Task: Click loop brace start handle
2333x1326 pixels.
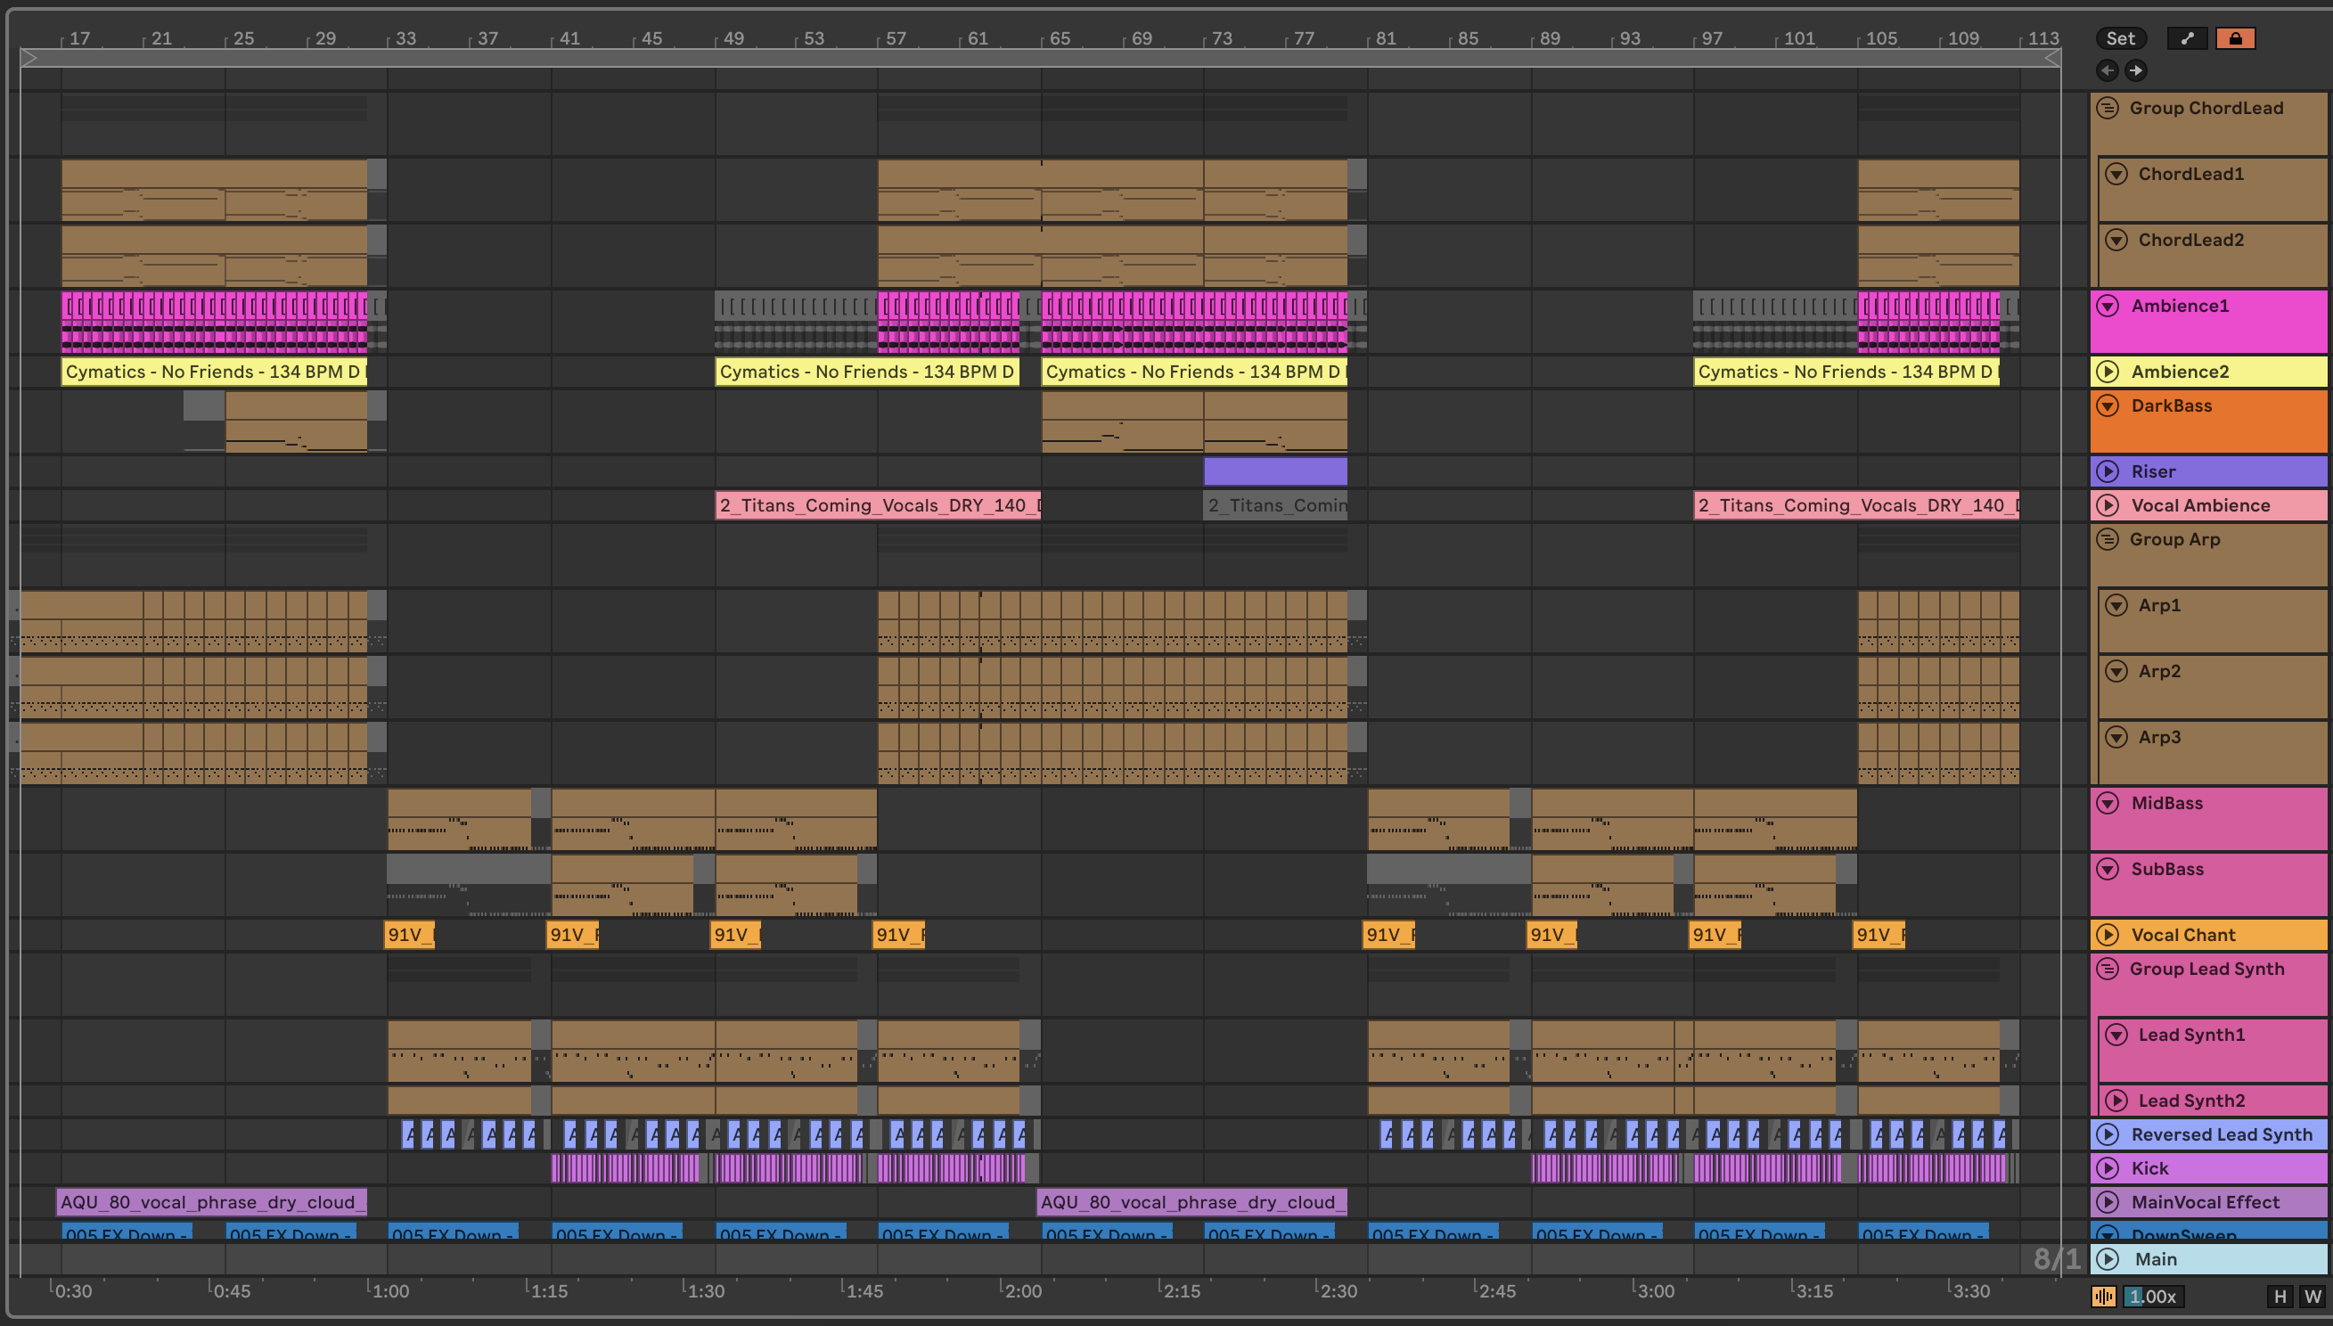Action: [x=29, y=58]
